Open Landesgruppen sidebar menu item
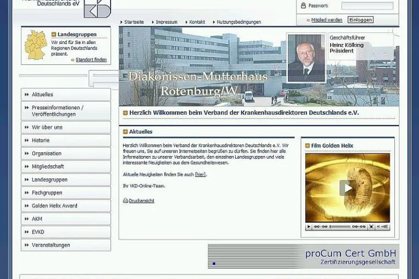The width and height of the screenshot is (419, 279). [66, 180]
